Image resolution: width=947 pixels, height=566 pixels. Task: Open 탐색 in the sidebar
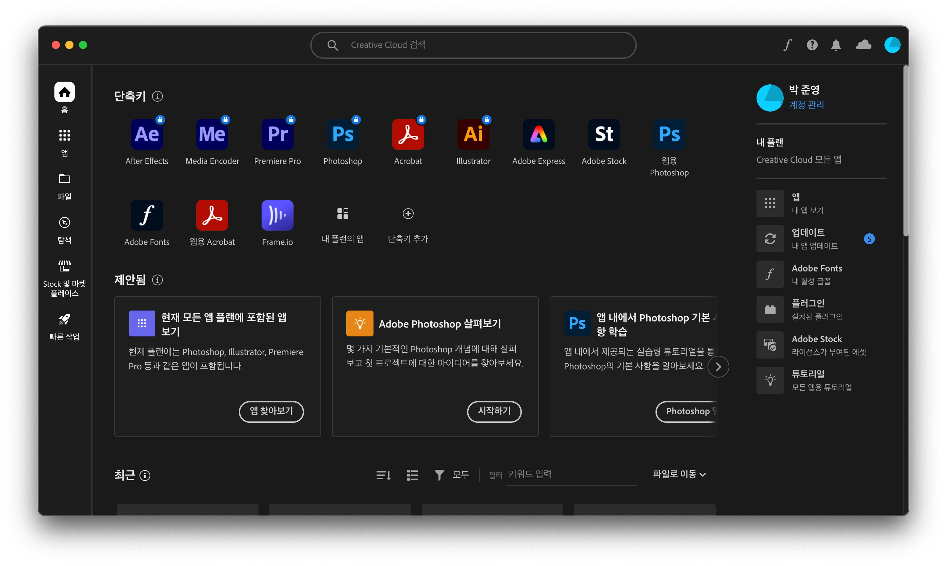(64, 230)
